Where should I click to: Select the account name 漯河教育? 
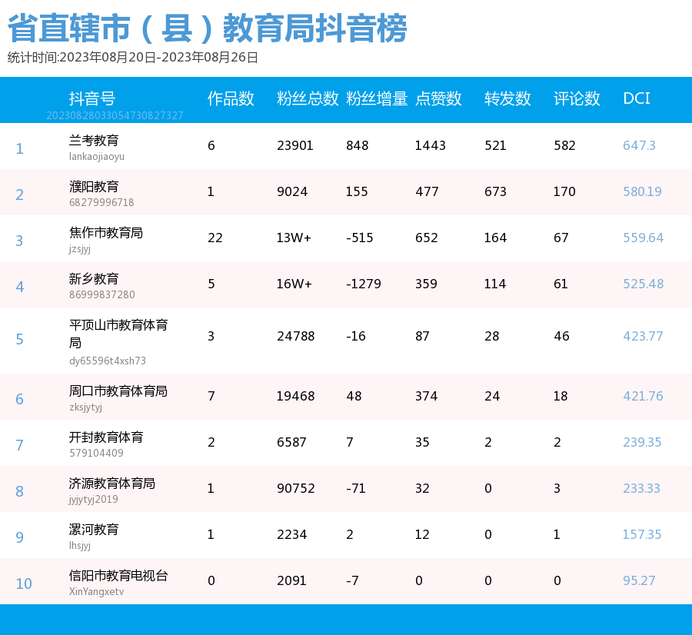(x=94, y=530)
